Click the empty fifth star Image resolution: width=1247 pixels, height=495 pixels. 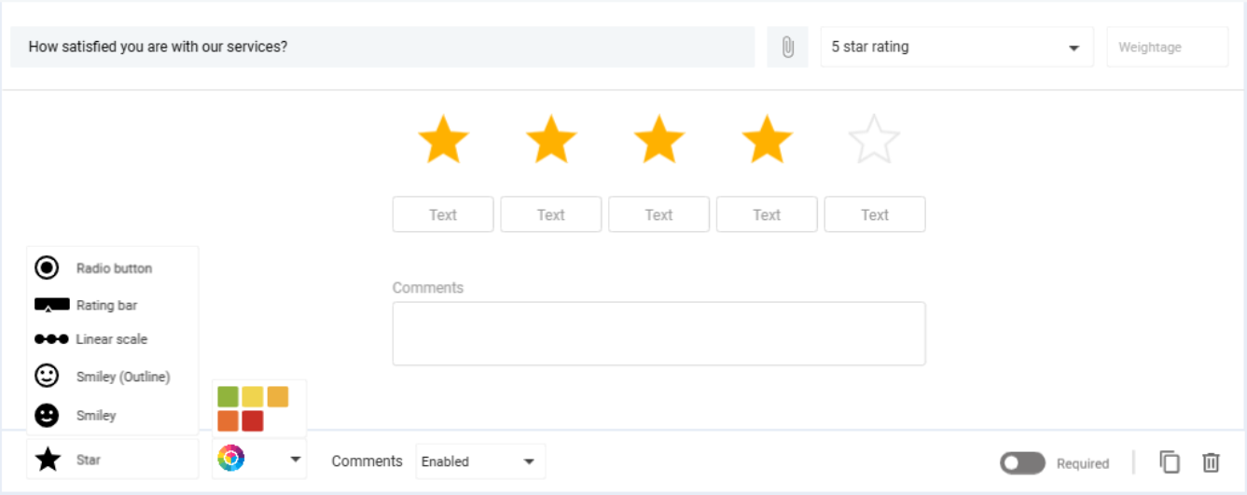point(874,140)
